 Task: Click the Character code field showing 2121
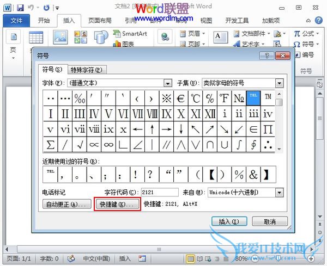tap(160, 193)
